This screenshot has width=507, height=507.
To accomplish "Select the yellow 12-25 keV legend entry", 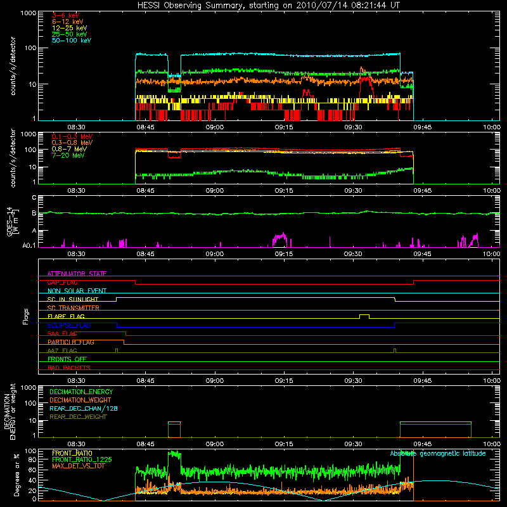I will pyautogui.click(x=70, y=28).
